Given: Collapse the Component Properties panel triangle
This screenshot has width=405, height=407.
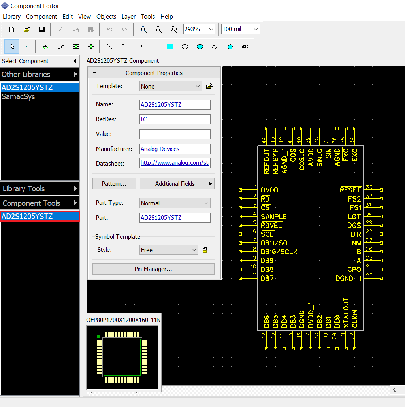Looking at the screenshot, I should (x=94, y=73).
